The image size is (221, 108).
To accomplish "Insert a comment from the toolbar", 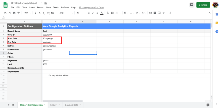I will click(x=155, y=13).
